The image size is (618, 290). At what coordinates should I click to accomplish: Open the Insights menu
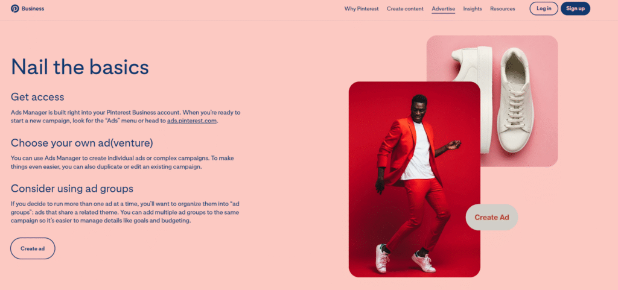click(473, 8)
